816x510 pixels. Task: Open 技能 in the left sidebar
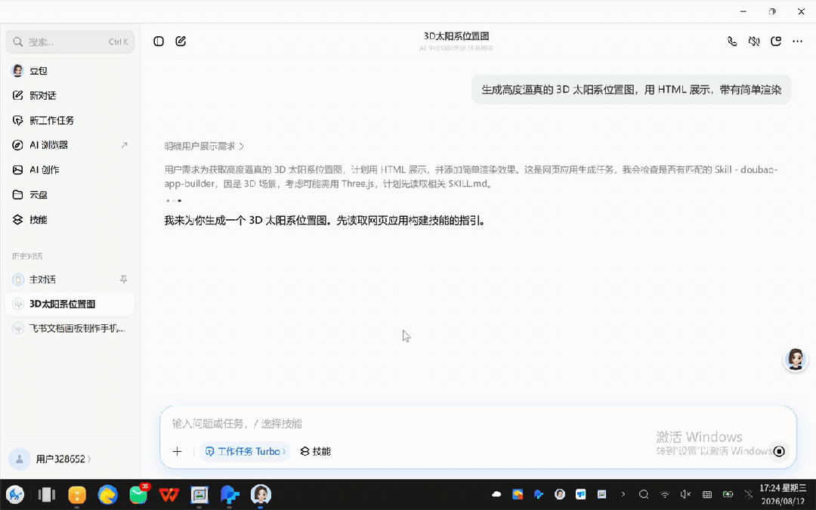[x=70, y=220]
